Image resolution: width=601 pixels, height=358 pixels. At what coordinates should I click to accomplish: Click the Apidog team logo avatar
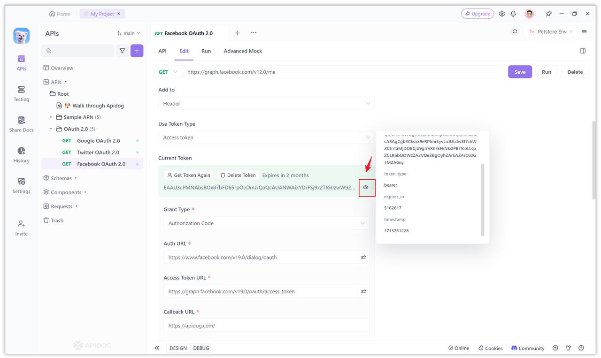21,36
